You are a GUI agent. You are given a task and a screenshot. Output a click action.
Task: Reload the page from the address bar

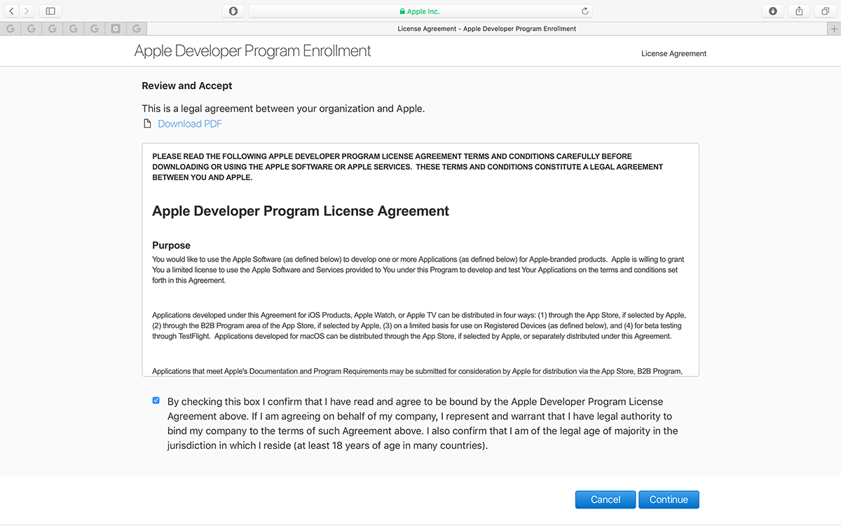(x=585, y=11)
